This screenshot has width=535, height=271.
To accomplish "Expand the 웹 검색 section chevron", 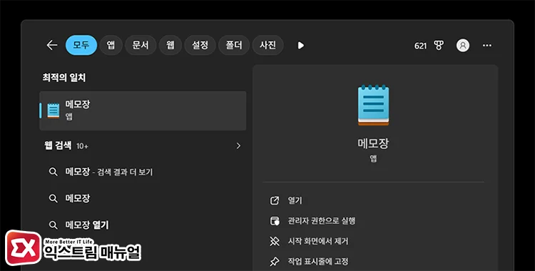I will coord(238,146).
